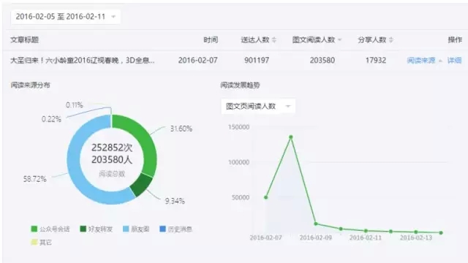Click the 2016-02-07 data point on chart
The width and height of the screenshot is (468, 263).
click(x=266, y=197)
